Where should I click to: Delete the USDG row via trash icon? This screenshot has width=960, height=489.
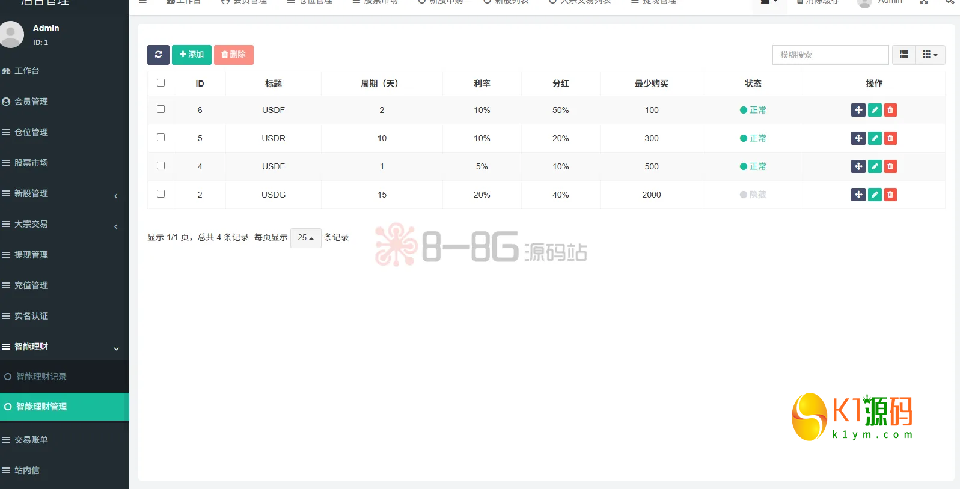click(x=890, y=195)
